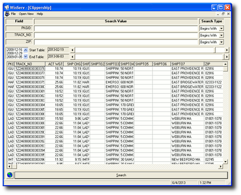Click the 02745 ZIP cell
The image size is (241, 195).
point(214,159)
